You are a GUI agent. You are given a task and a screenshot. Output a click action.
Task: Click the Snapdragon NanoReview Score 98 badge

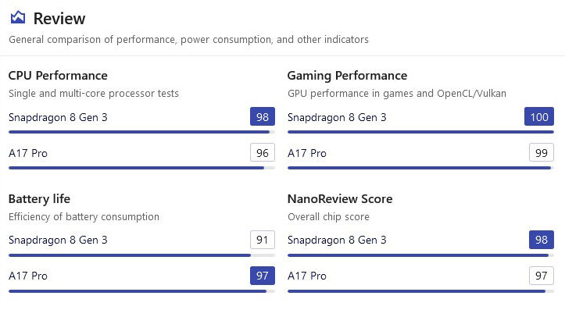(x=542, y=240)
